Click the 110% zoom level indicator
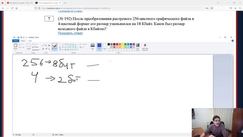 (x=207, y=8)
